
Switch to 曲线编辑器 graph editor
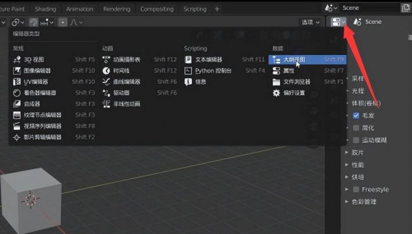(139, 82)
